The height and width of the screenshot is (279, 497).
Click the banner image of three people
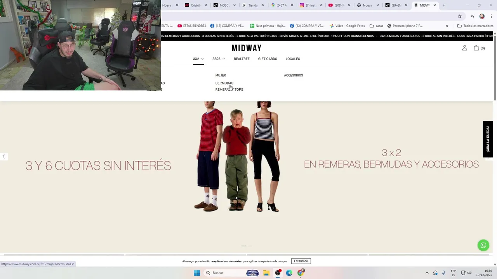point(237,157)
